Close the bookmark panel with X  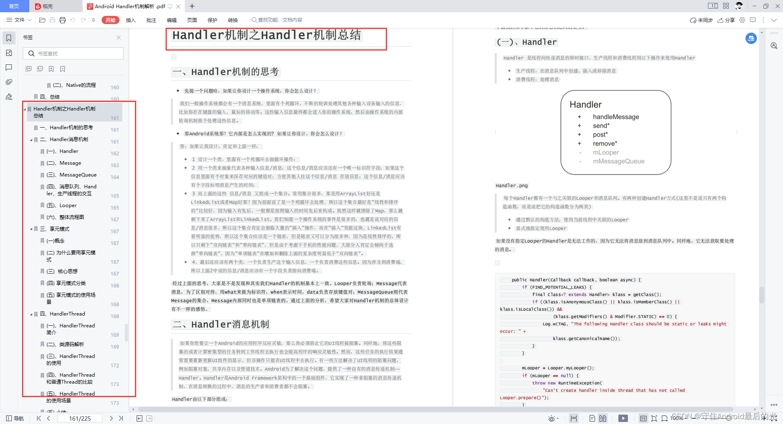pyautogui.click(x=119, y=38)
